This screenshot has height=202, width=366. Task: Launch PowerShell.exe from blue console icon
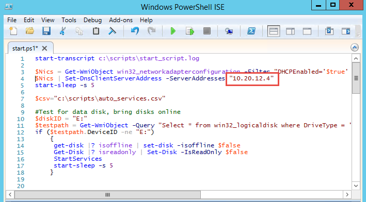(x=251, y=31)
